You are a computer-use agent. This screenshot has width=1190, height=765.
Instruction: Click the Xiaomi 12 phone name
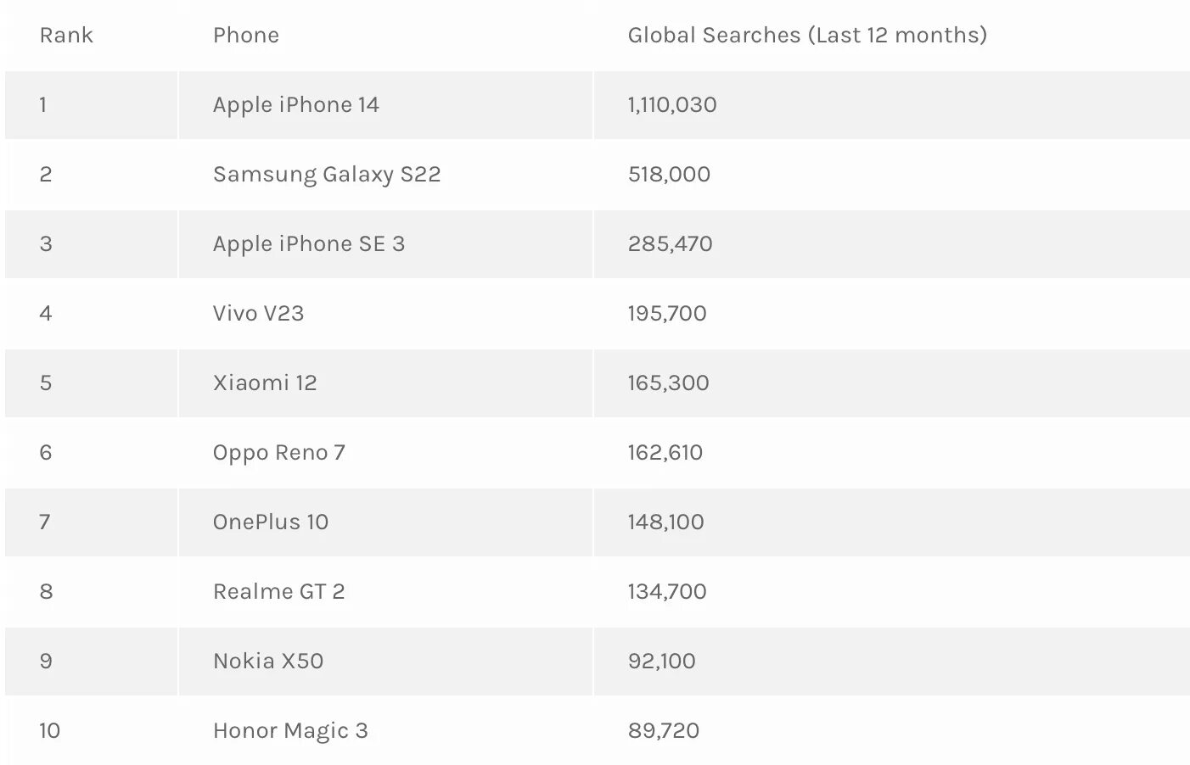(265, 383)
